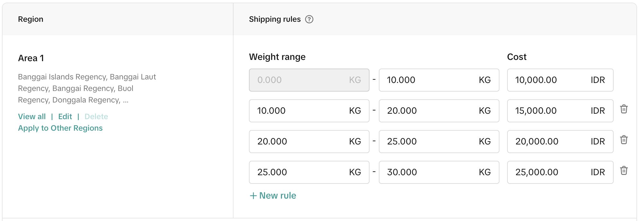Apply to Other Regions link
639x221 pixels.
click(x=60, y=128)
